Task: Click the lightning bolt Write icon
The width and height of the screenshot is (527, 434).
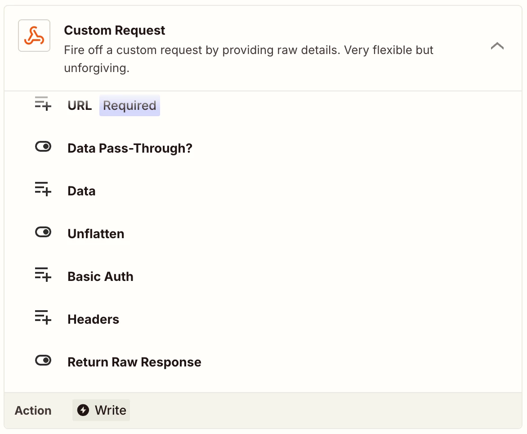Action: (x=83, y=410)
